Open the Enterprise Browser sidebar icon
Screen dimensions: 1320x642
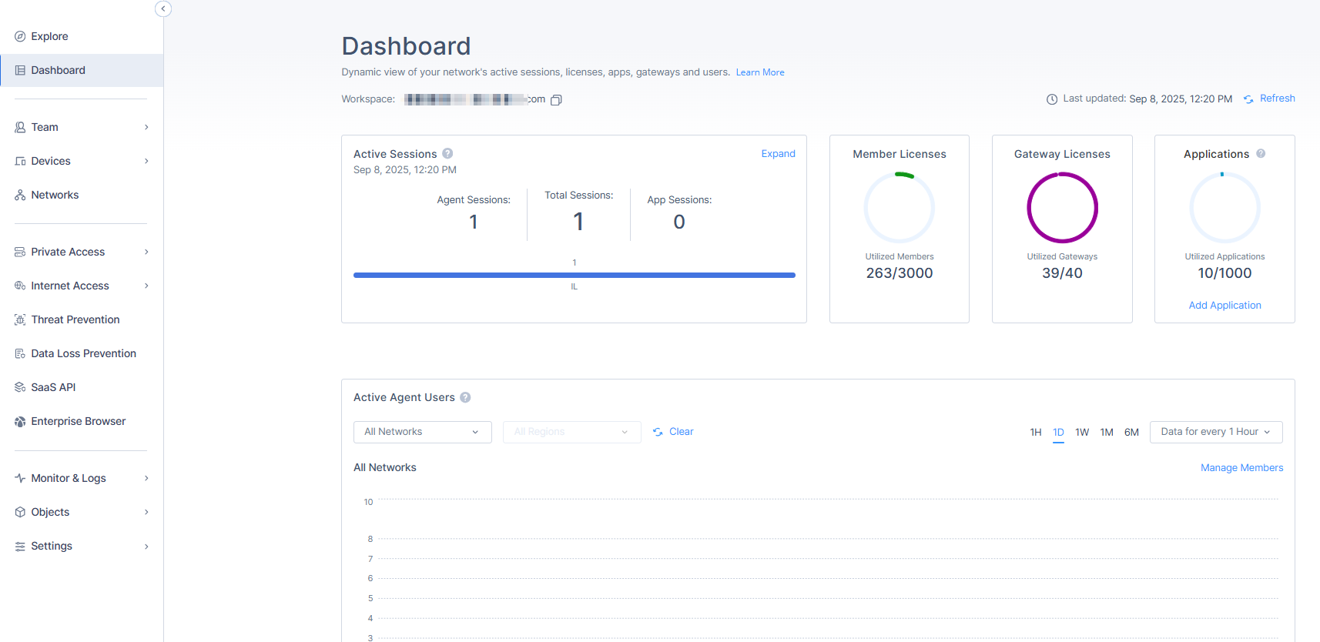click(x=20, y=421)
